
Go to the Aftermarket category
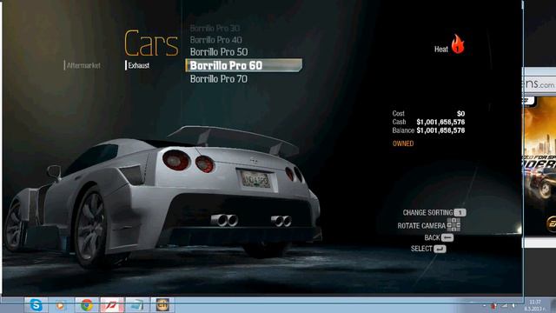(x=83, y=65)
